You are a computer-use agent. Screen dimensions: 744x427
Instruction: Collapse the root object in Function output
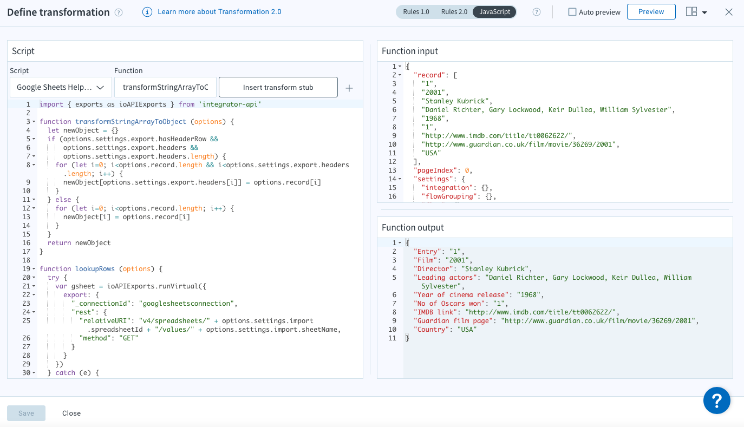(x=400, y=243)
